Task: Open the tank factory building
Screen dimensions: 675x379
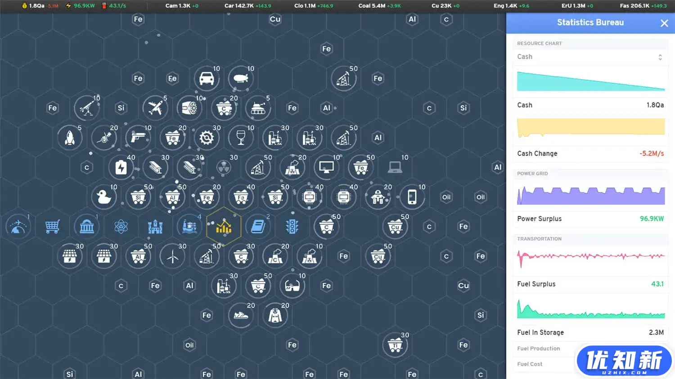Action: (x=258, y=108)
